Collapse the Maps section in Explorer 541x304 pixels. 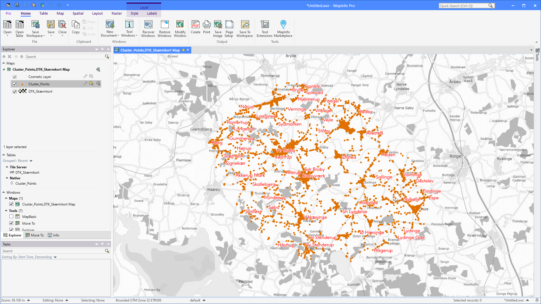[x=3, y=63]
